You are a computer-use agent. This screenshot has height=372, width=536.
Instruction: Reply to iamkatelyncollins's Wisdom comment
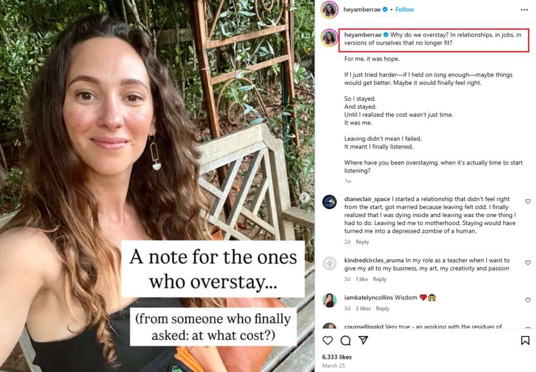pyautogui.click(x=383, y=309)
